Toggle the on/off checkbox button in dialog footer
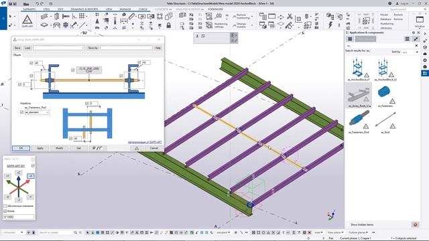 (x=97, y=148)
